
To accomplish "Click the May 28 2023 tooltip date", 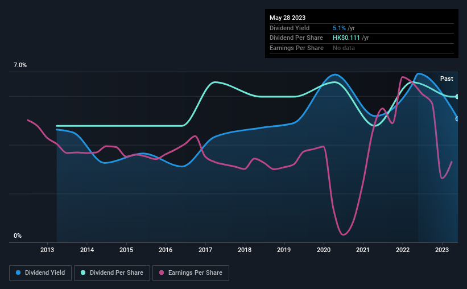I will [287, 18].
